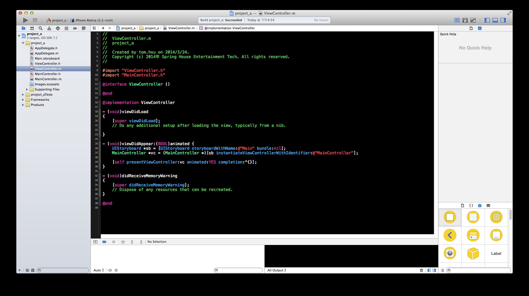Switch to the Version editor
Screen dimensions: 529x296
pyautogui.click(x=473, y=20)
